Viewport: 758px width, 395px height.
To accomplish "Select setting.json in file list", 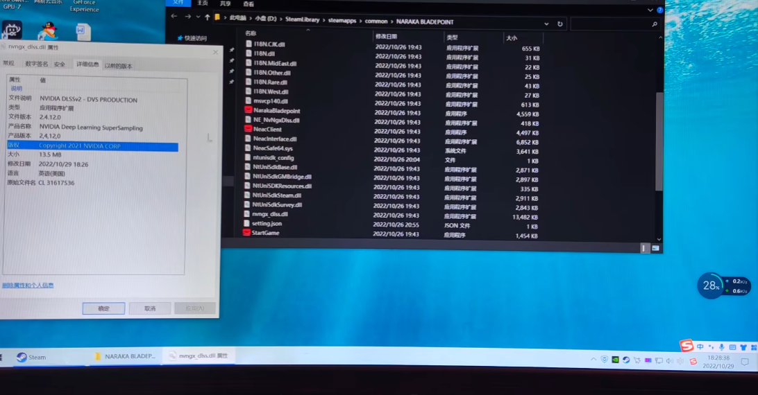I will point(262,224).
